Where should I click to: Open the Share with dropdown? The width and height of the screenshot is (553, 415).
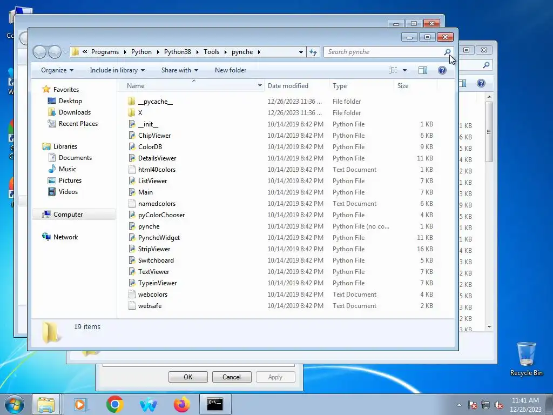click(x=179, y=70)
